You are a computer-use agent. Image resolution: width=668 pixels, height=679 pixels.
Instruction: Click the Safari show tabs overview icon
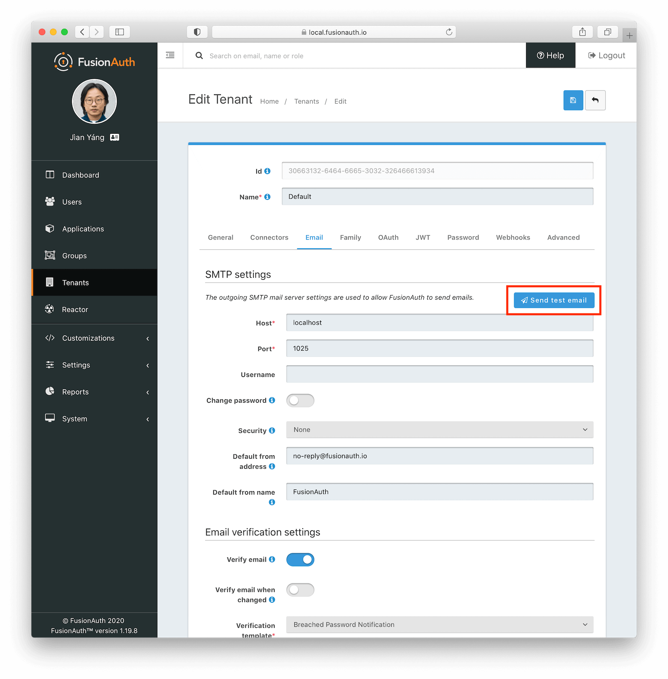tap(607, 32)
